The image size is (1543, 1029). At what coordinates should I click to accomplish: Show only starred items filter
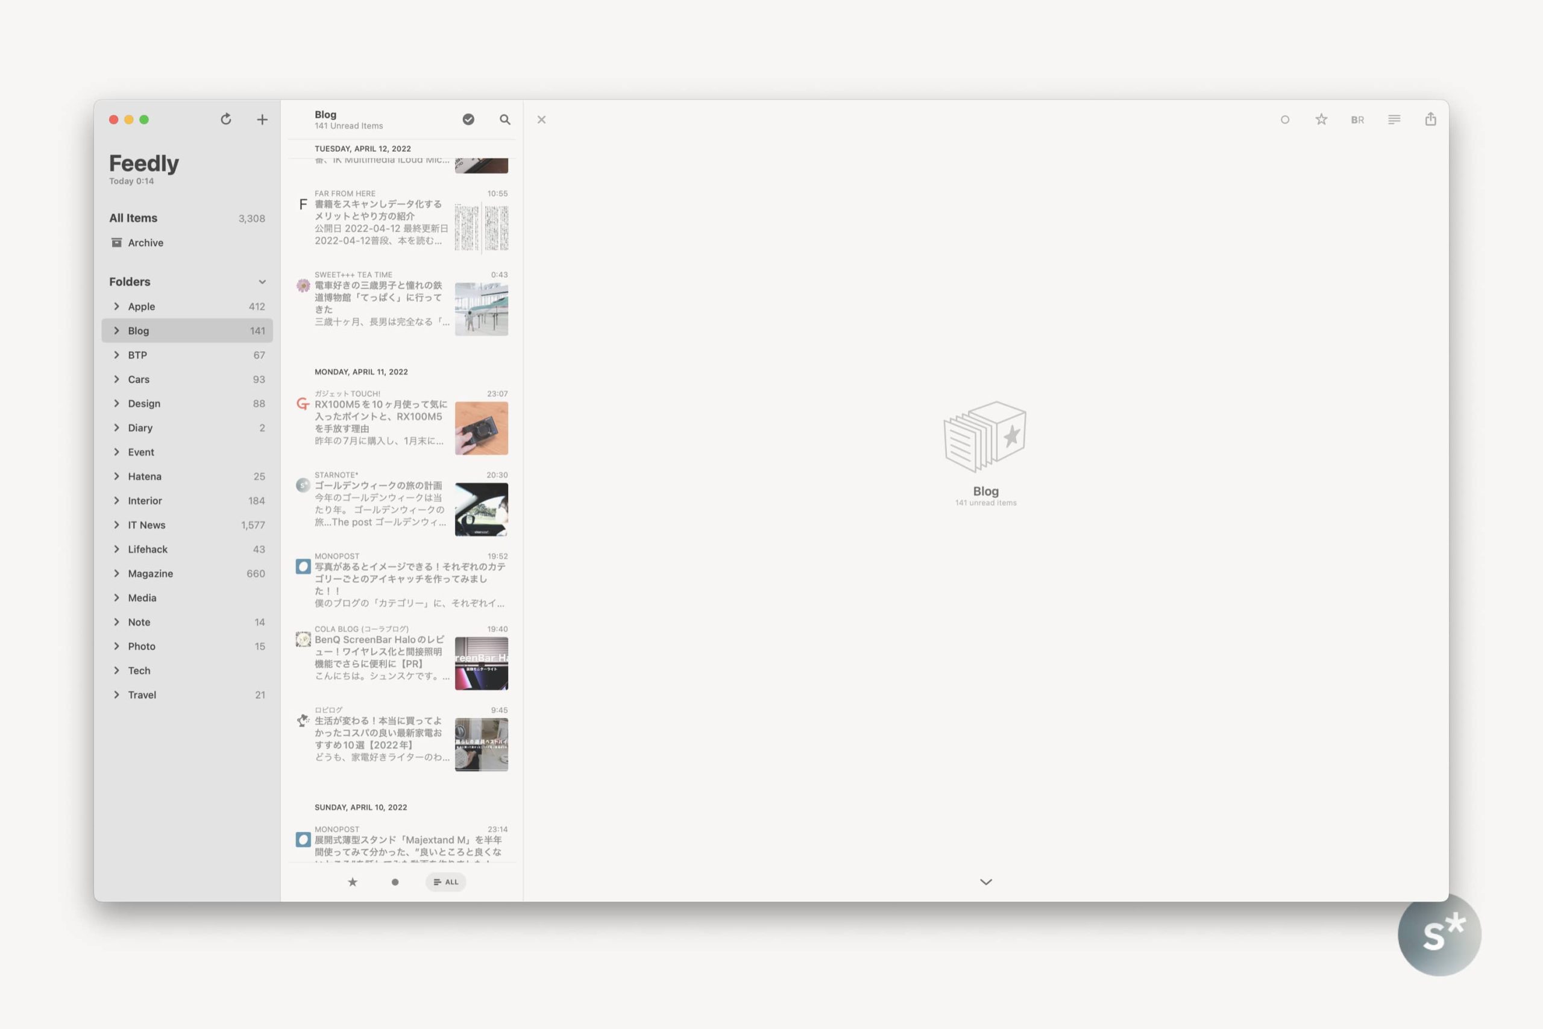point(352,882)
